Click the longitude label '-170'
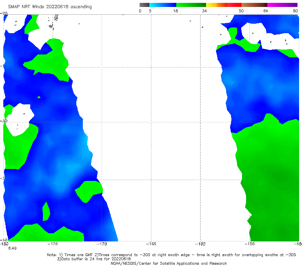 (102, 244)
